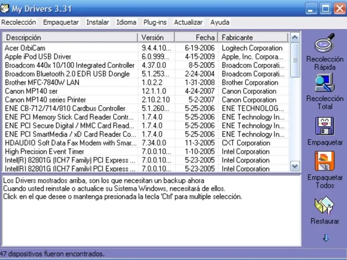Sort by the Fecha column header
Image resolution: width=347 pixels, height=260 pixels.
point(196,37)
